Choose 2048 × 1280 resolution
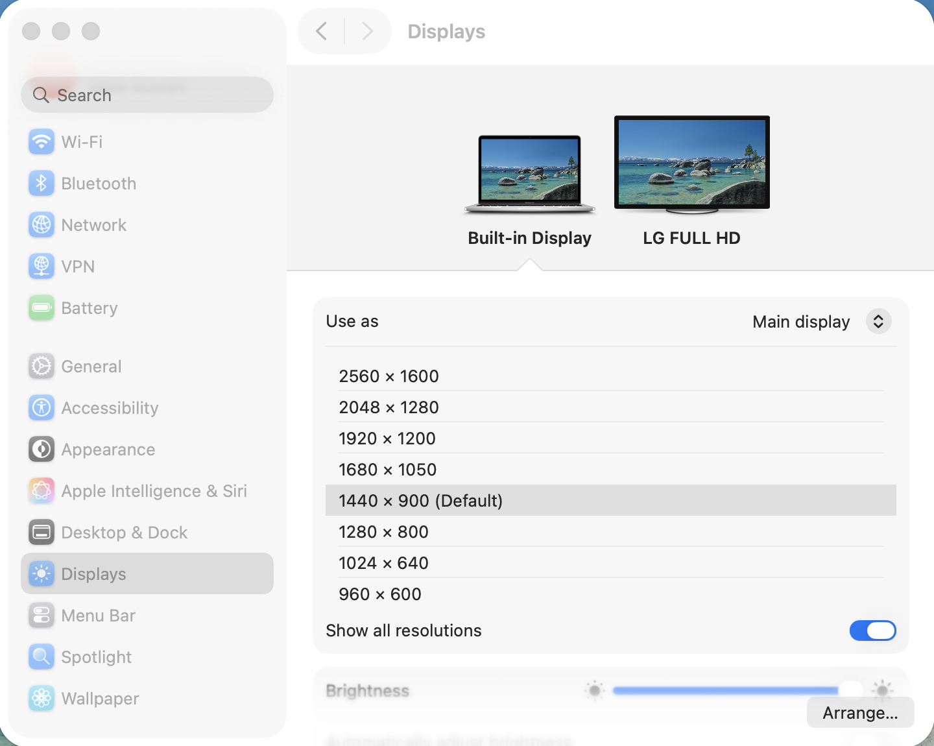The height and width of the screenshot is (746, 934). click(x=611, y=407)
